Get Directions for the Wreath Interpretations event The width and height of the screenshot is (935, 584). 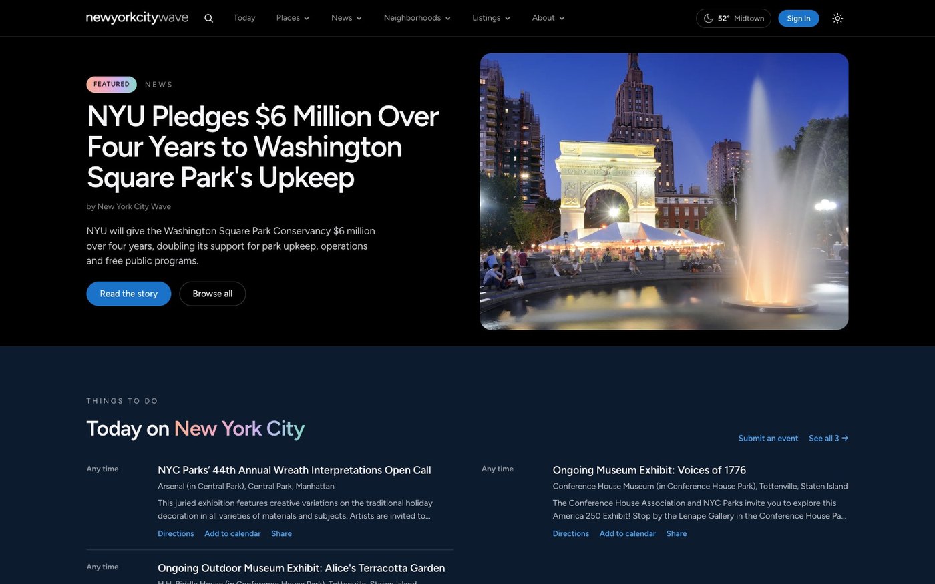(x=176, y=534)
